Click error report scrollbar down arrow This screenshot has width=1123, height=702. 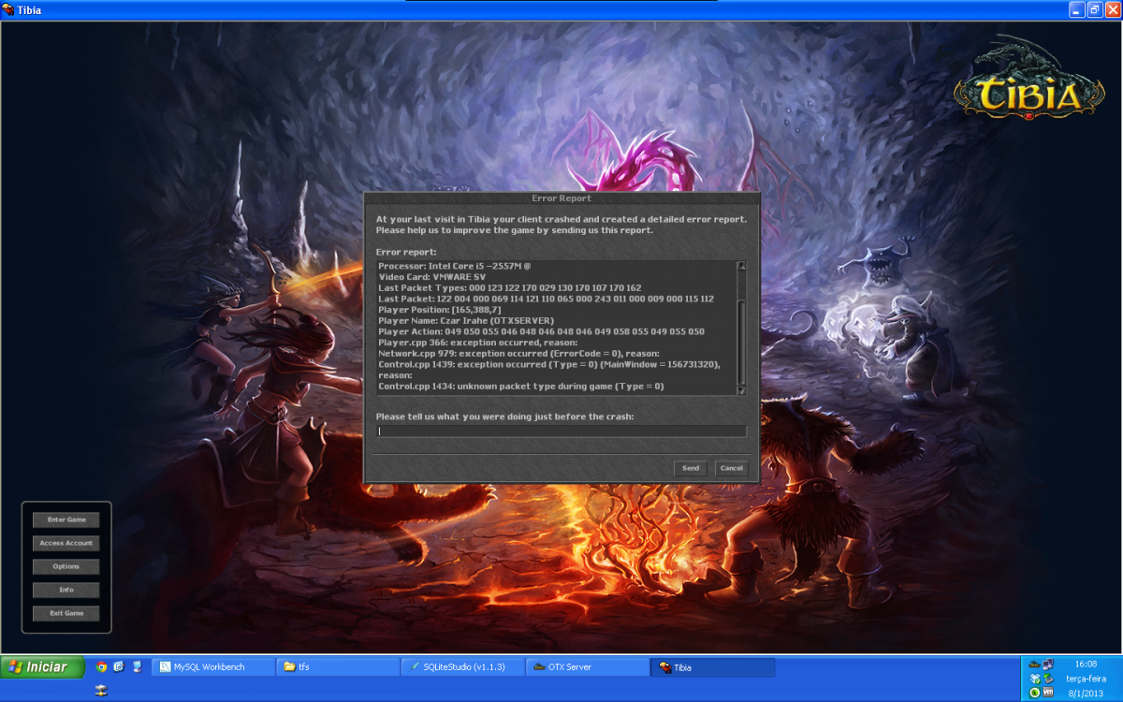[x=741, y=390]
